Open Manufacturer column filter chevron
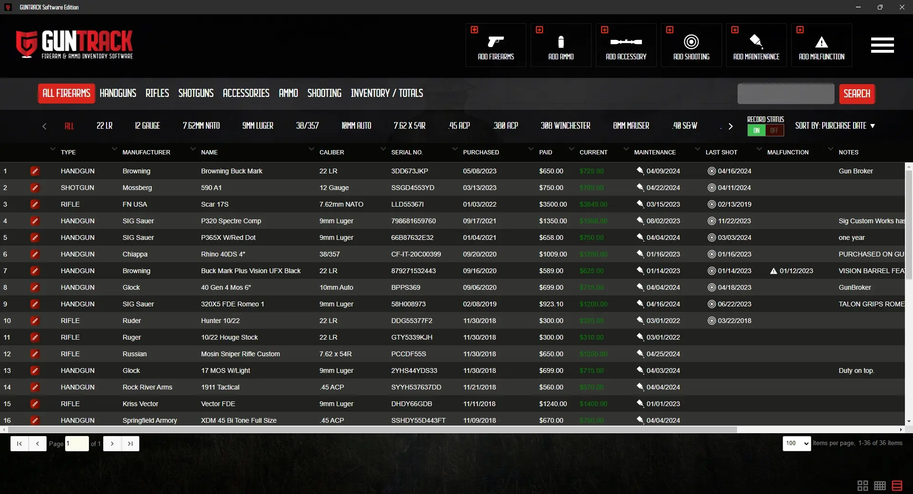The height and width of the screenshot is (494, 913). (x=114, y=149)
